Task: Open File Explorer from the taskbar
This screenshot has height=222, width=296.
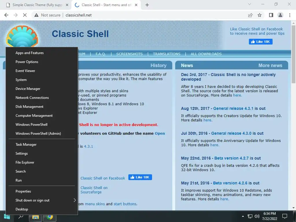Action: (x=36, y=217)
